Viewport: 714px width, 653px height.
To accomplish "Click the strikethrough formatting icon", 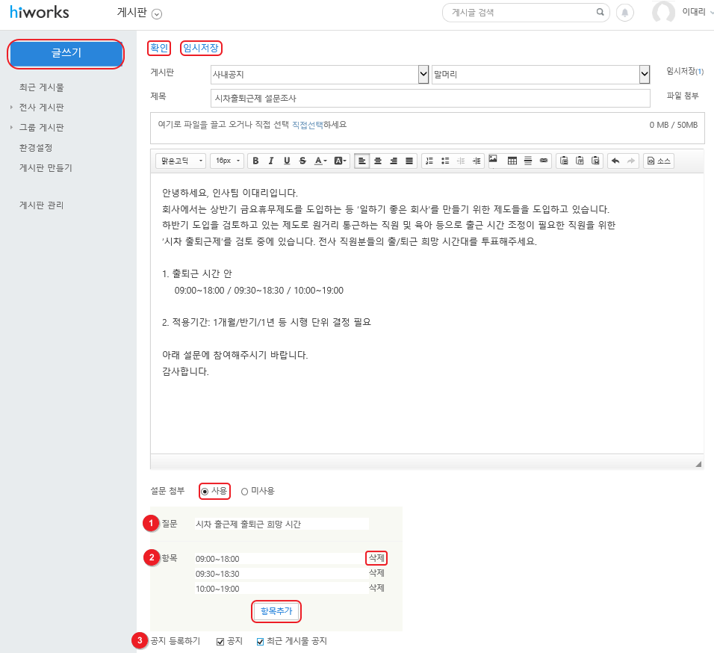I will coord(302,161).
